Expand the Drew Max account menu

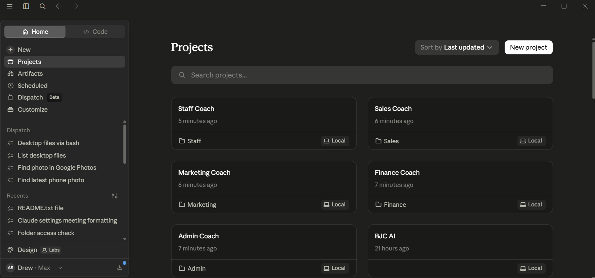[x=35, y=268]
